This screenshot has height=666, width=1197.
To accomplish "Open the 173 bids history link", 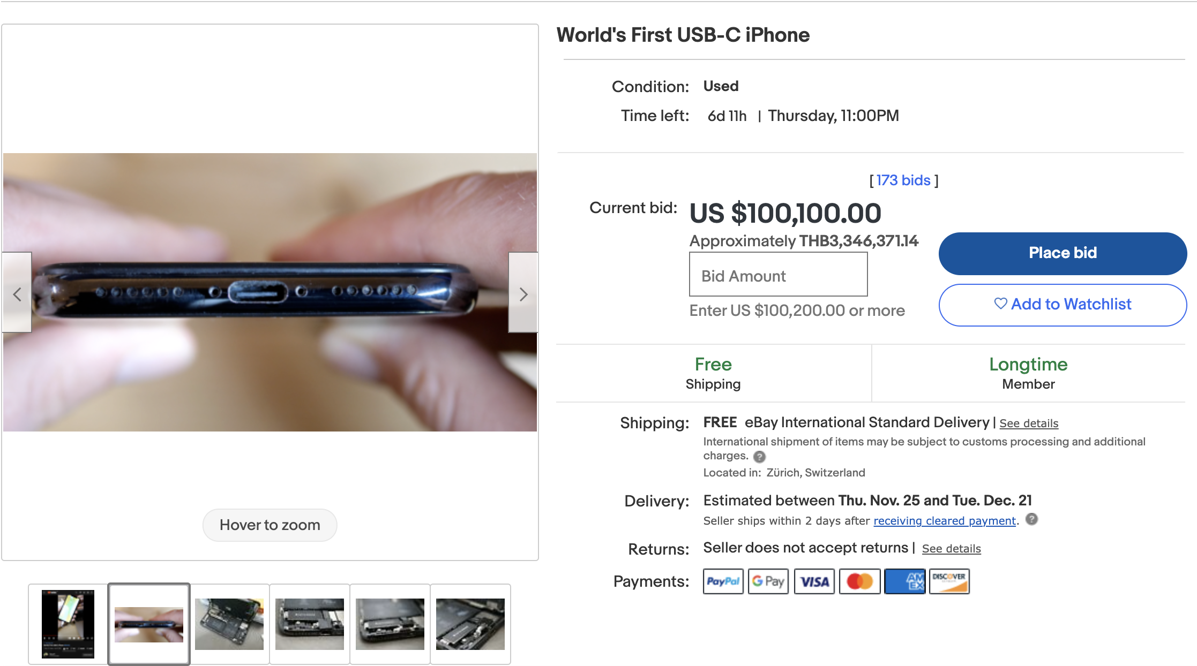I will pyautogui.click(x=903, y=180).
